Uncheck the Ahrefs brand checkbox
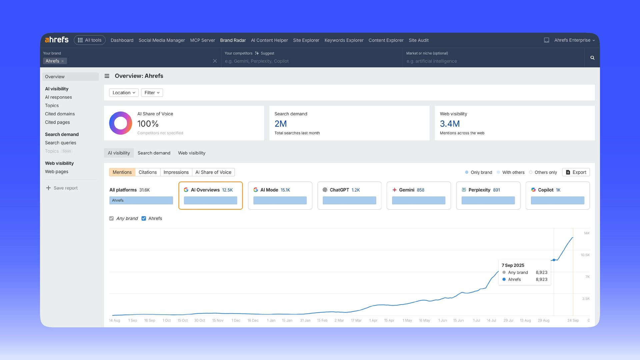 click(x=144, y=218)
